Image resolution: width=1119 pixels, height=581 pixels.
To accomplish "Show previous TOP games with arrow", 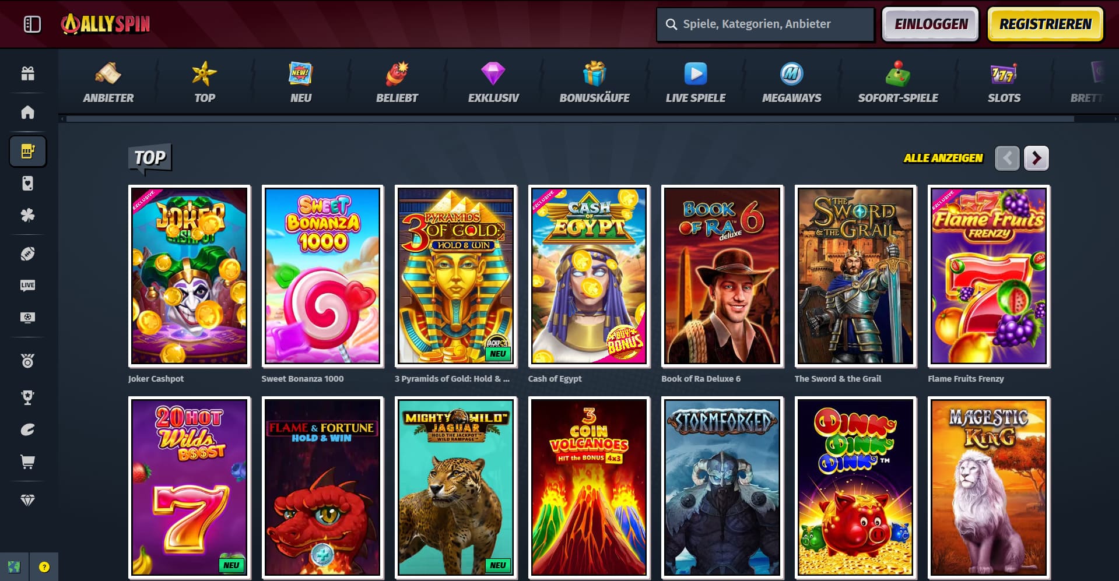I will point(1007,158).
